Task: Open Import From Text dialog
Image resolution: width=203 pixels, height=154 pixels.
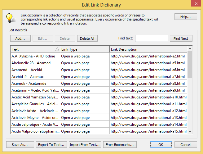Action: 85,145
